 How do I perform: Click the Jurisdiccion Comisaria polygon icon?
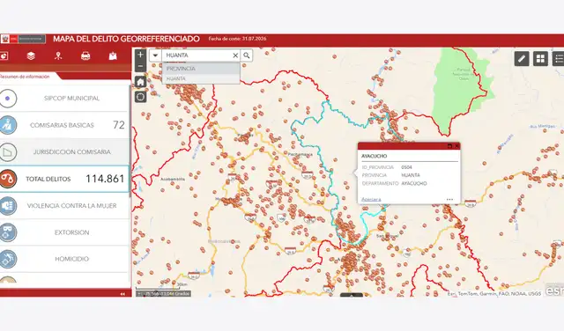click(x=8, y=152)
